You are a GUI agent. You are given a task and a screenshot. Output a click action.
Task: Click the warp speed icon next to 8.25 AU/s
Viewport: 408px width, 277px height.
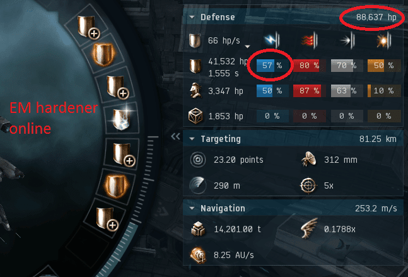coord(198,255)
